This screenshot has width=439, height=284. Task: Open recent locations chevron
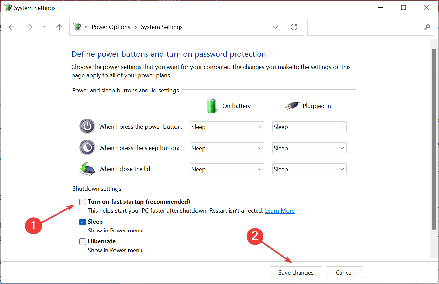(44, 27)
